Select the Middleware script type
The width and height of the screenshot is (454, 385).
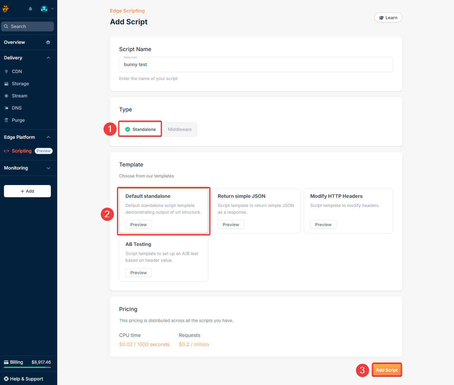pos(180,129)
